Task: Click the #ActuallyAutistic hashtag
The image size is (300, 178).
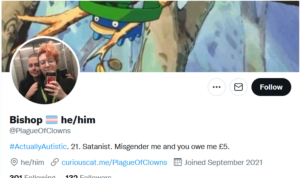Action: (38, 147)
